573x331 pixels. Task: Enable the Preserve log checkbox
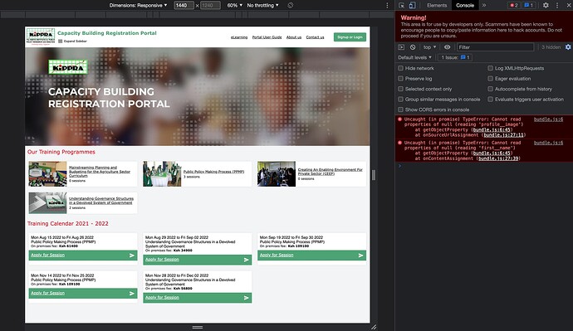(x=400, y=79)
